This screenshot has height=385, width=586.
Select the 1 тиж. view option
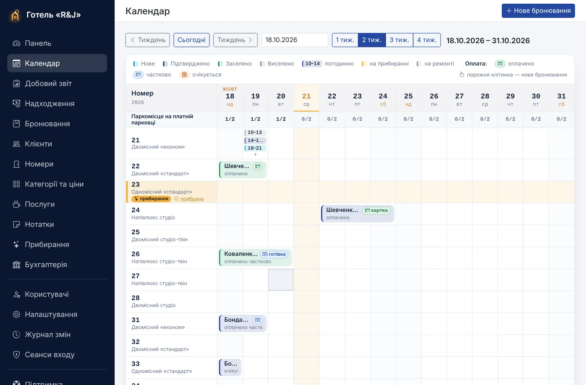point(345,40)
